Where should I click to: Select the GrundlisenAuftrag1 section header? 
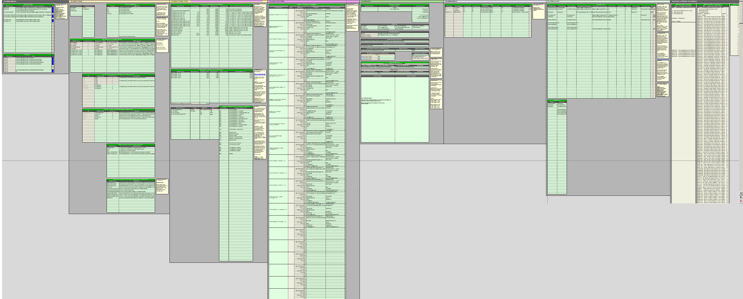pos(77,2)
